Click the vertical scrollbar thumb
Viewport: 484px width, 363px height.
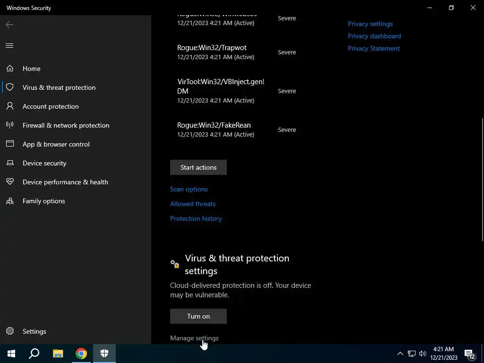point(483,179)
